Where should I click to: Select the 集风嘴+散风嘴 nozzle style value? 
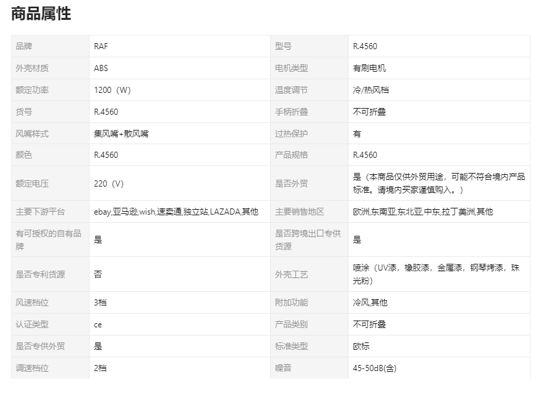pos(121,134)
